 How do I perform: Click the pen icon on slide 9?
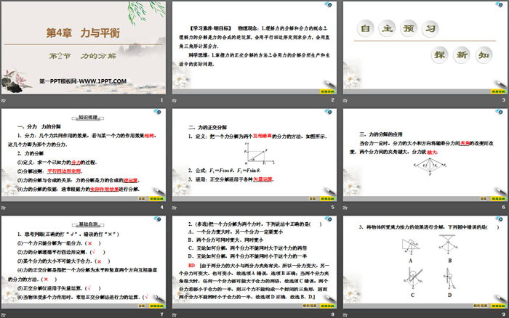click(500, 298)
